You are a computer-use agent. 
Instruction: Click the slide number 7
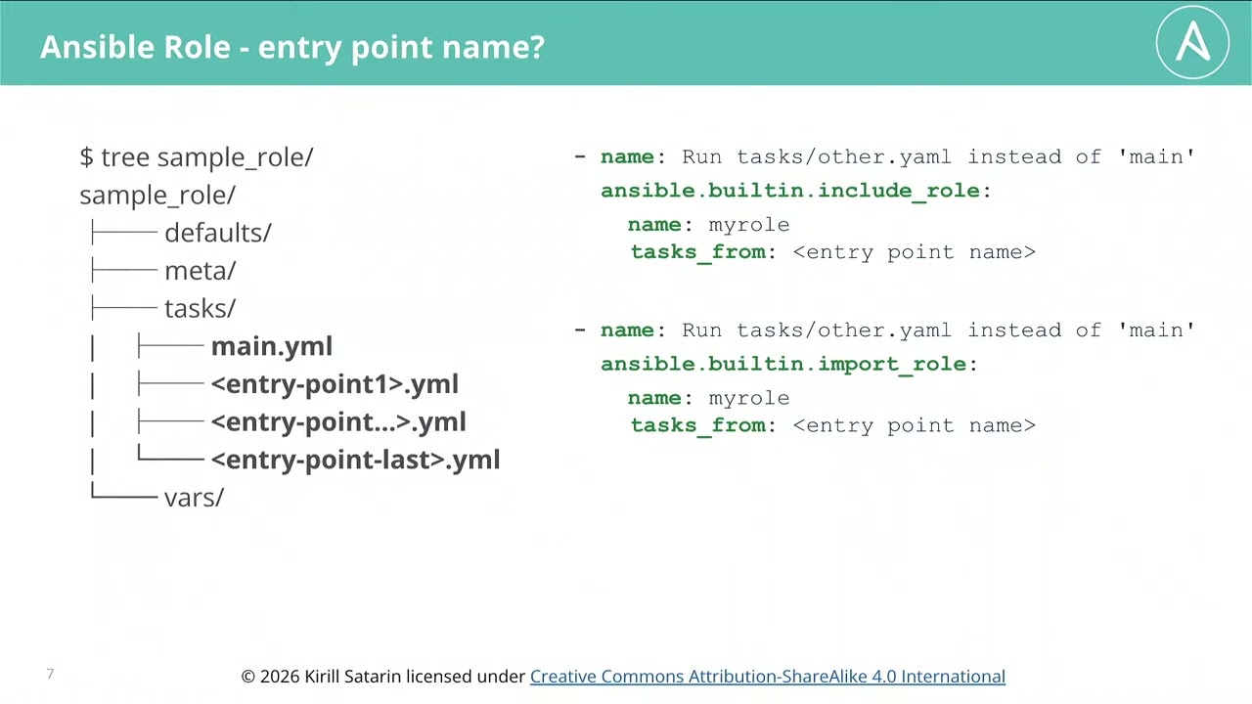pyautogui.click(x=50, y=674)
